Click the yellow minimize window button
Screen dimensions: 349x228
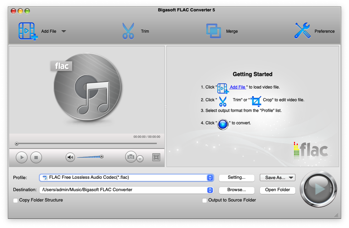[20, 11]
